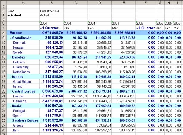Collapse the Islands group row
The image size is (183, 135).
tap(11, 76)
